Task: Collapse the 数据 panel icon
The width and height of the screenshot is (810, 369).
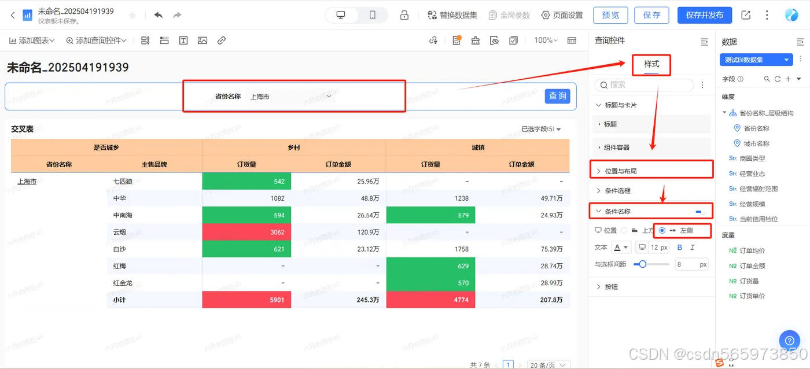Action: click(800, 42)
